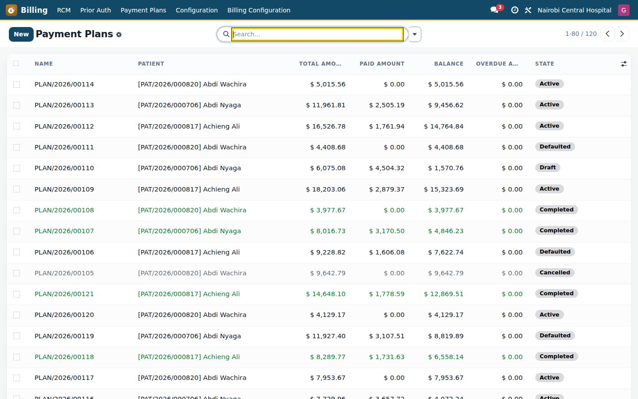Viewport: 638px width, 399px height.
Task: Go to the previous page arrow
Action: coord(607,34)
